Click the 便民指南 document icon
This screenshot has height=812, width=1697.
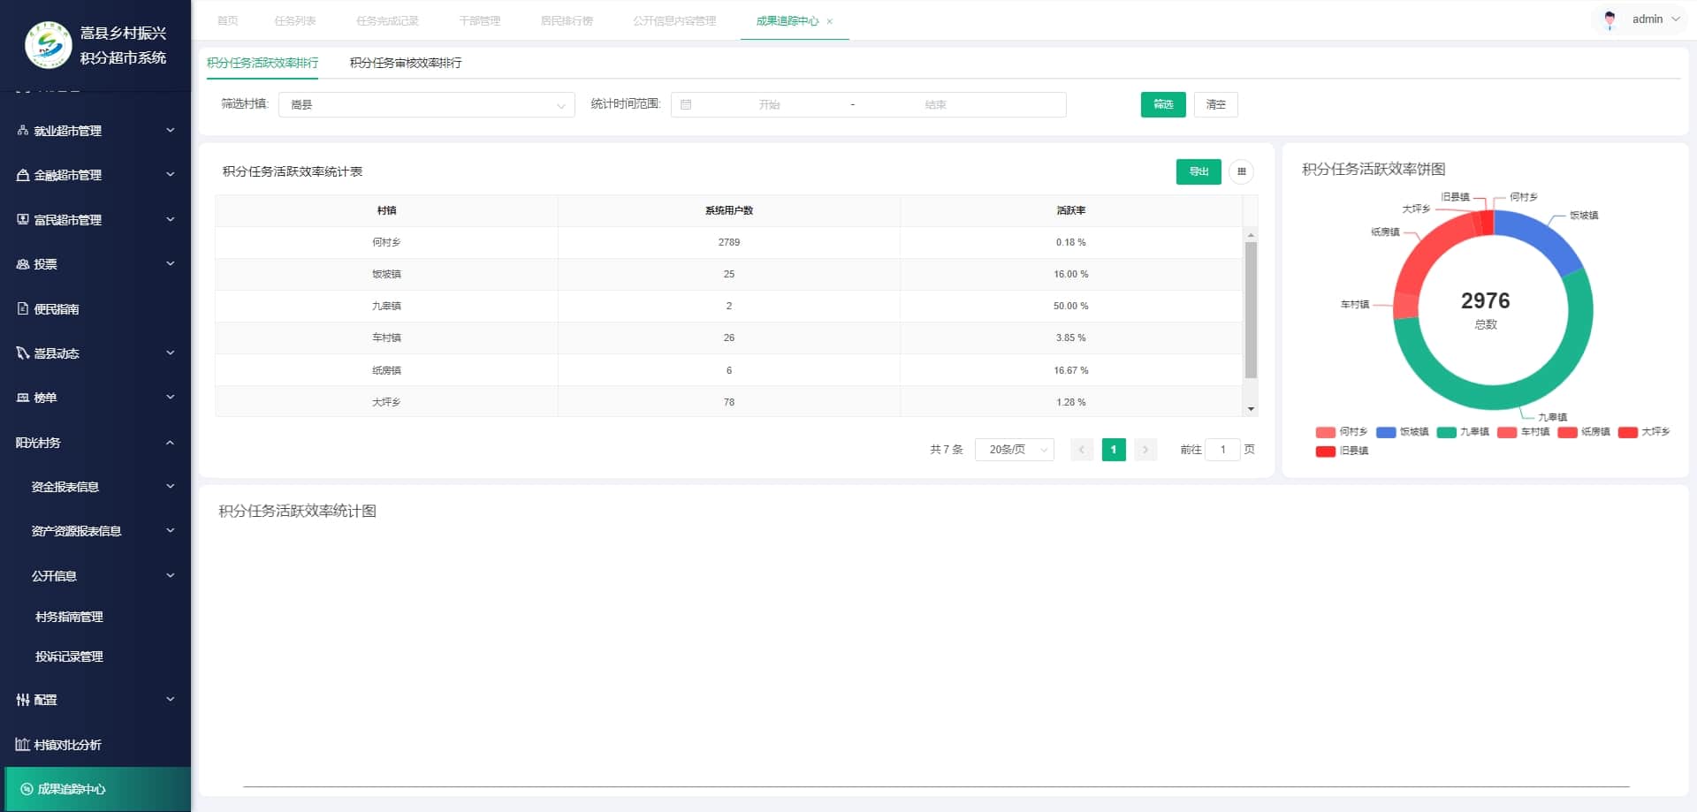23,308
